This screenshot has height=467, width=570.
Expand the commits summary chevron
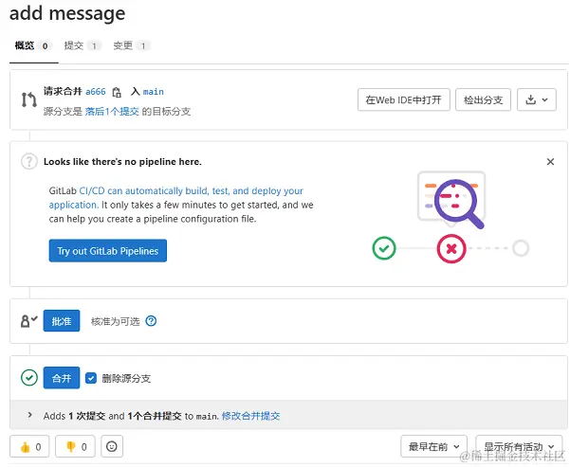tap(30, 415)
